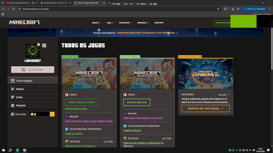Click the Bedrock card Notícias icon
273x153 pixels.
coord(125,138)
